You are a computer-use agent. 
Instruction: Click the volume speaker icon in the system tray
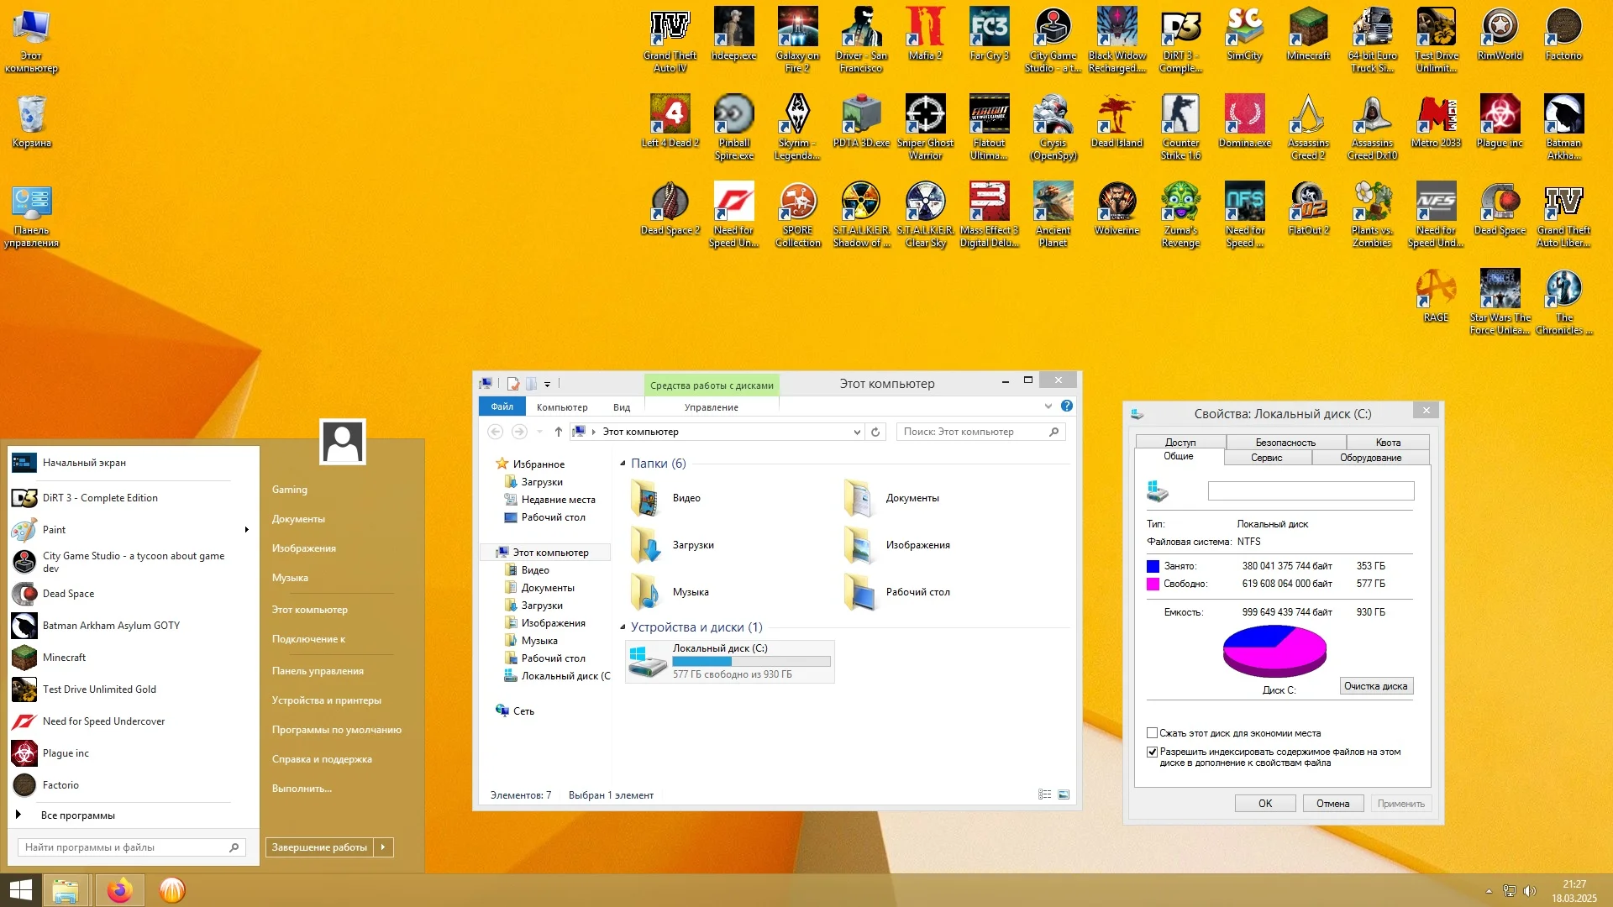click(x=1529, y=891)
